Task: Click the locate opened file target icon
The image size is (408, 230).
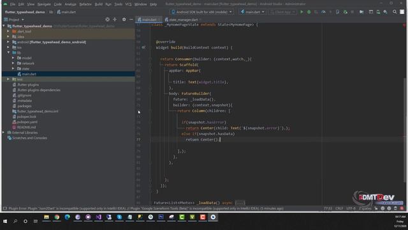Action: click(108, 20)
